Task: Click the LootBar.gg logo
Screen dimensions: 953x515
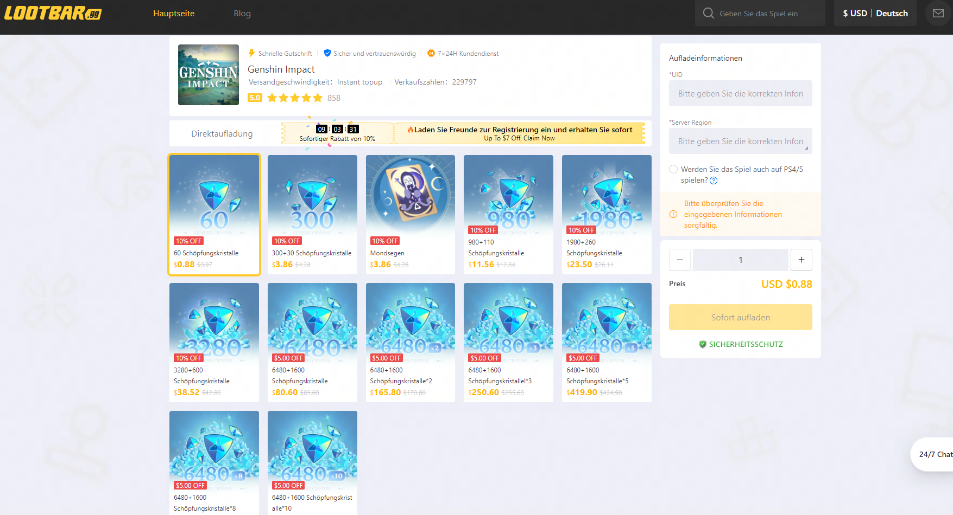Action: (x=53, y=13)
